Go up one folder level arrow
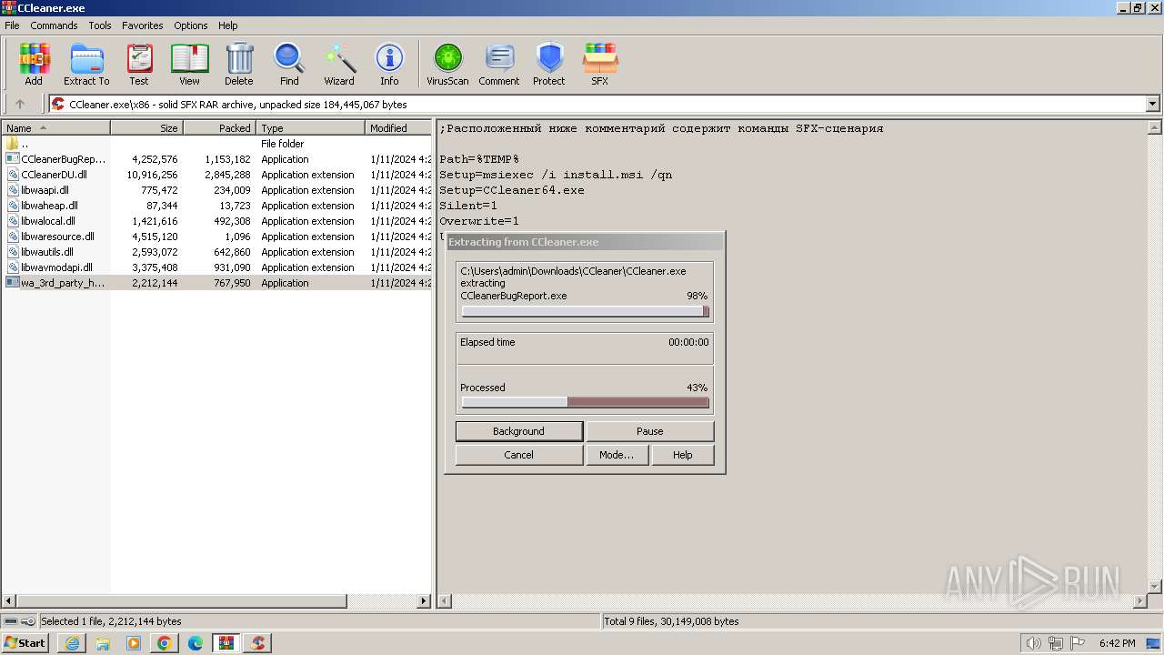The height and width of the screenshot is (655, 1164). [20, 104]
